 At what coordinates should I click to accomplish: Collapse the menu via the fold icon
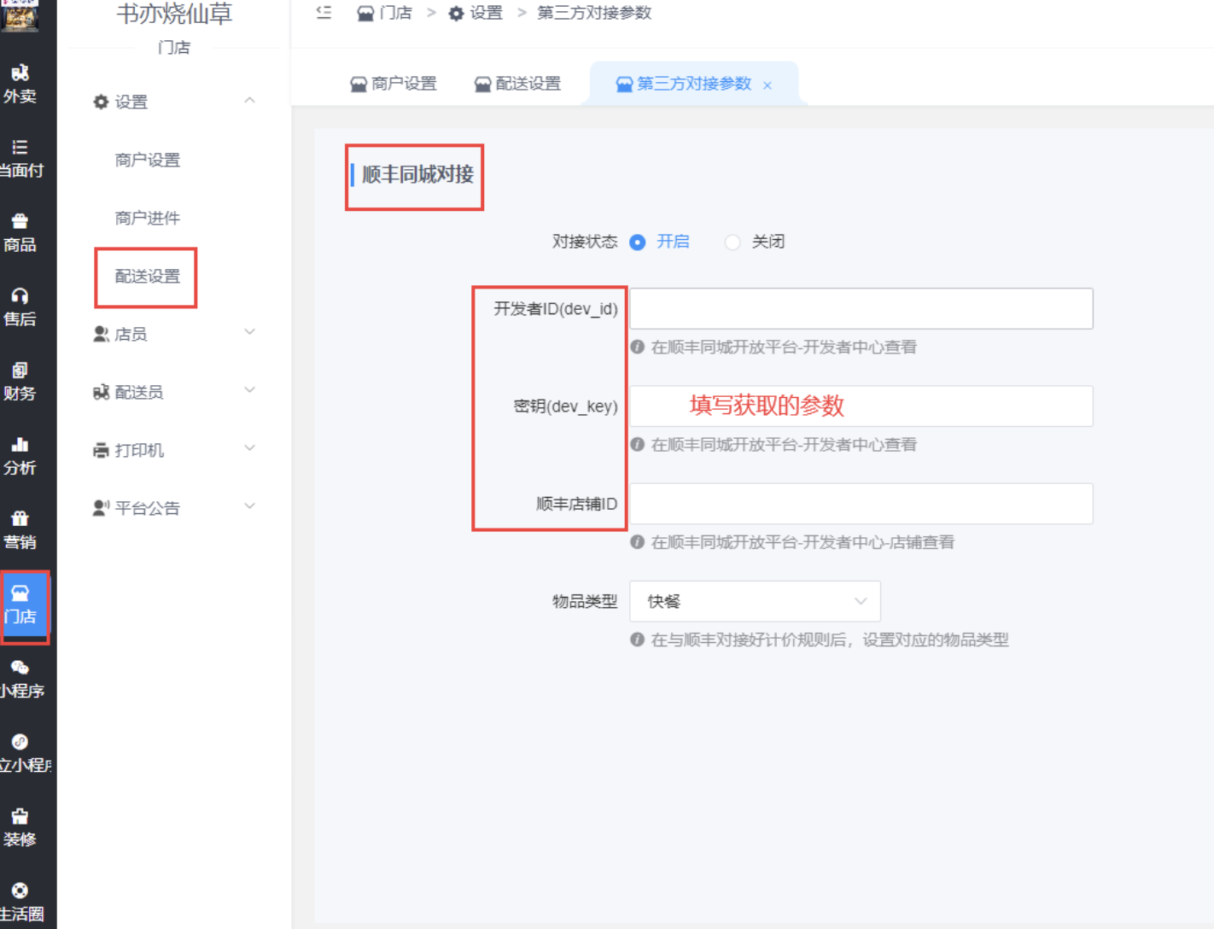tap(324, 12)
